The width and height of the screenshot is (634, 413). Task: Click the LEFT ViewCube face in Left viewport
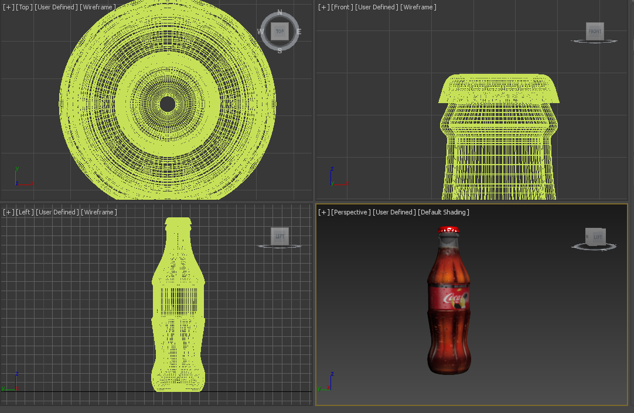coord(280,236)
